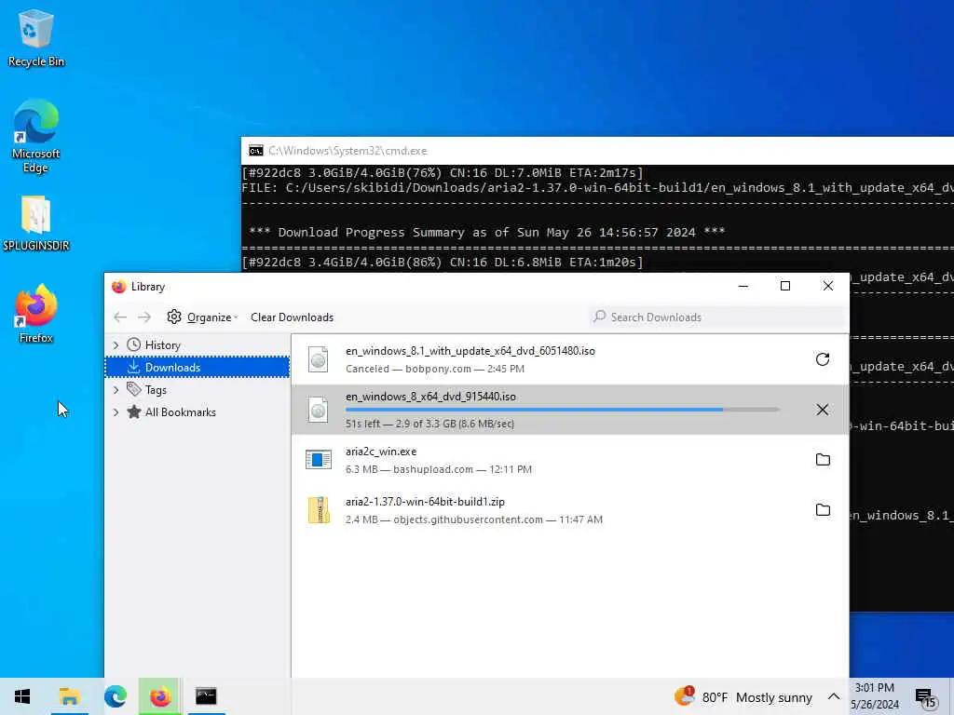
Task: Launch Microsoft Edge from desktop shortcut
Action: pyautogui.click(x=36, y=136)
